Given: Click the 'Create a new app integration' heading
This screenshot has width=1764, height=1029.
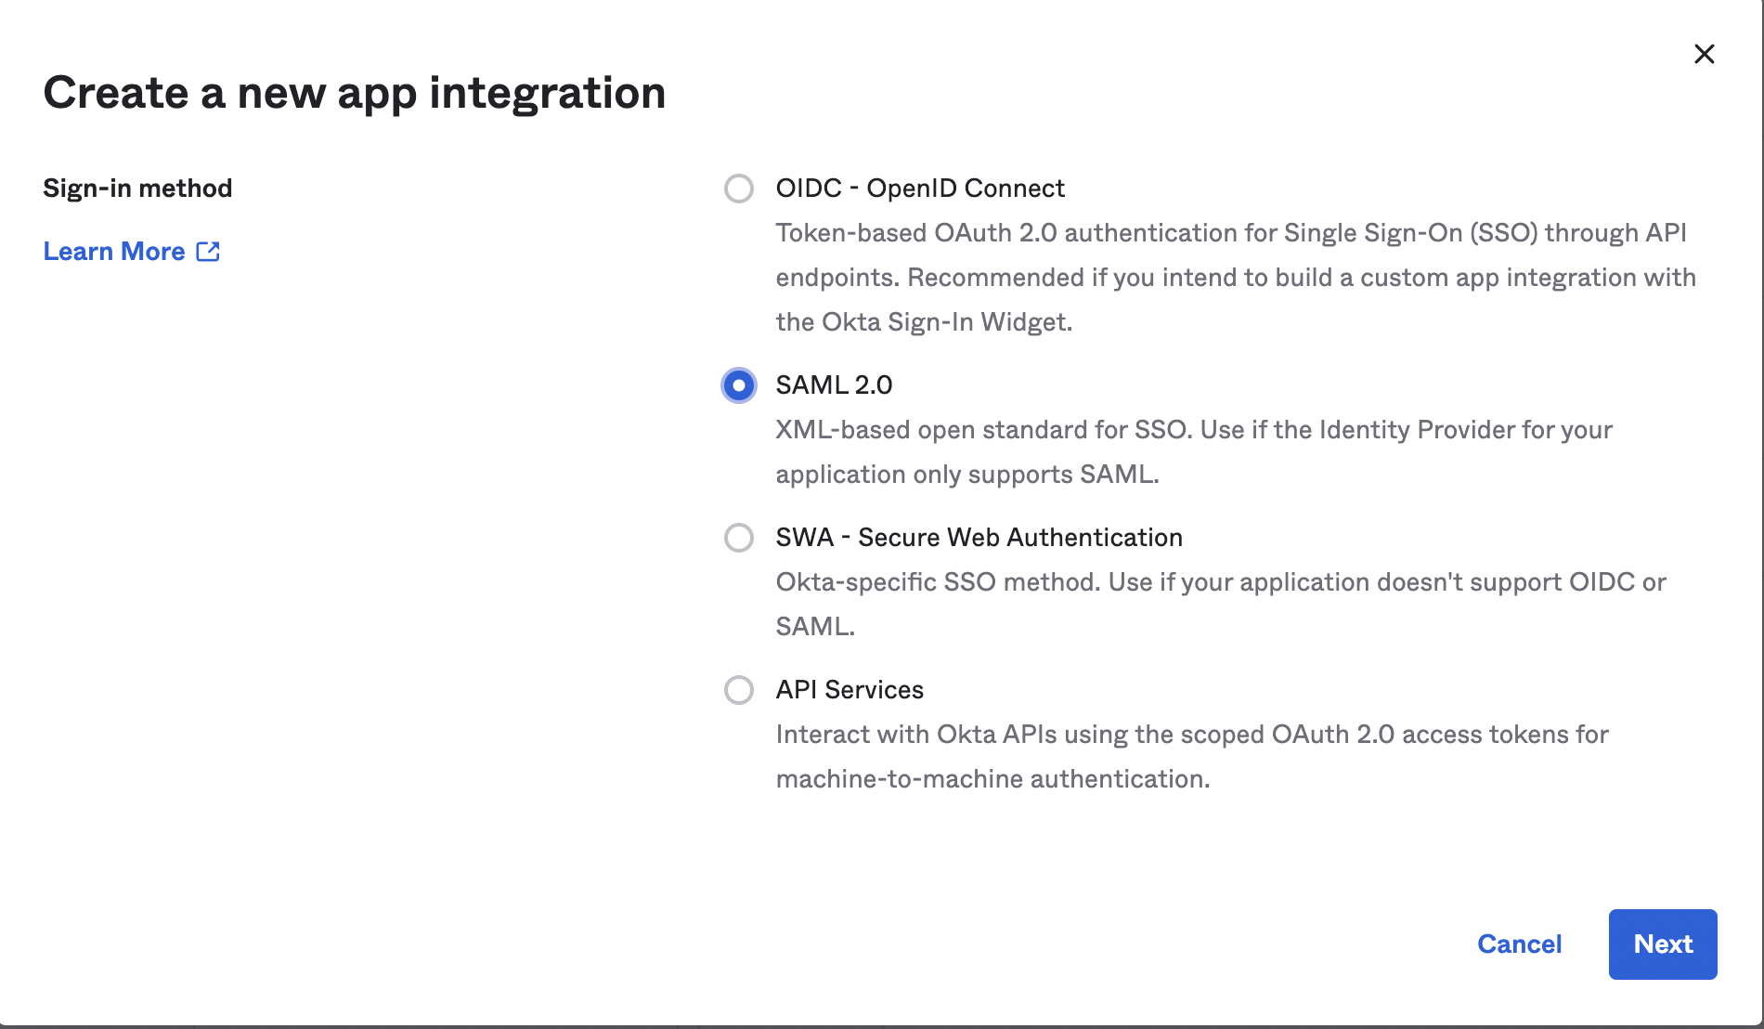Looking at the screenshot, I should (x=354, y=93).
